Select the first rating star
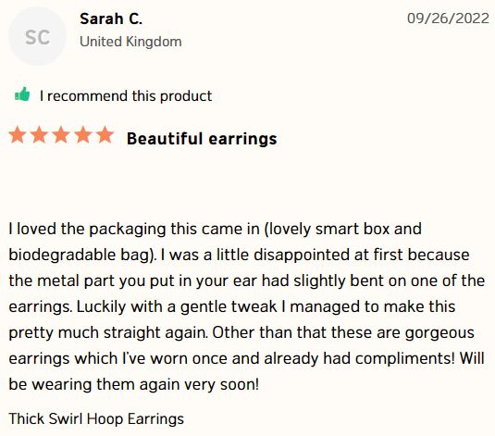 click(x=18, y=135)
